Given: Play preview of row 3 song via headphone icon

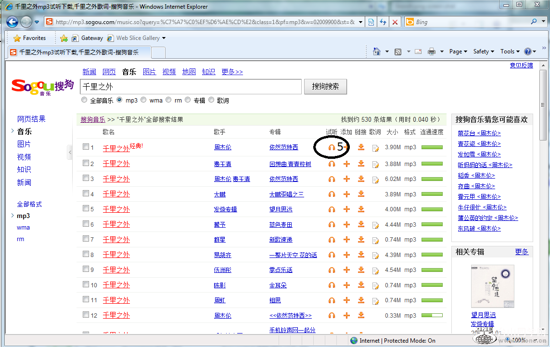Looking at the screenshot, I should click(x=332, y=179).
